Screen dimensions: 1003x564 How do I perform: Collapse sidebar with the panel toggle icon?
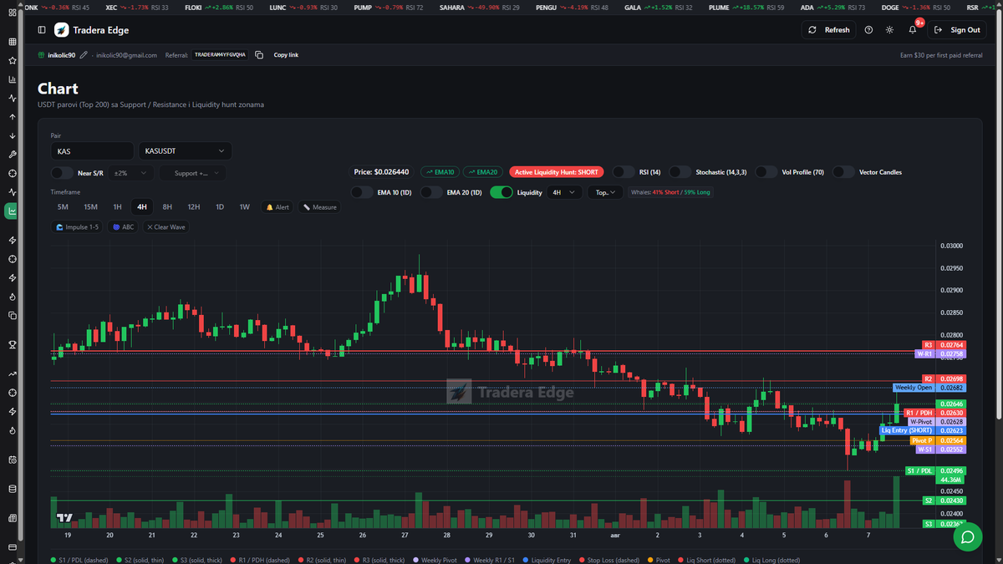(x=42, y=30)
